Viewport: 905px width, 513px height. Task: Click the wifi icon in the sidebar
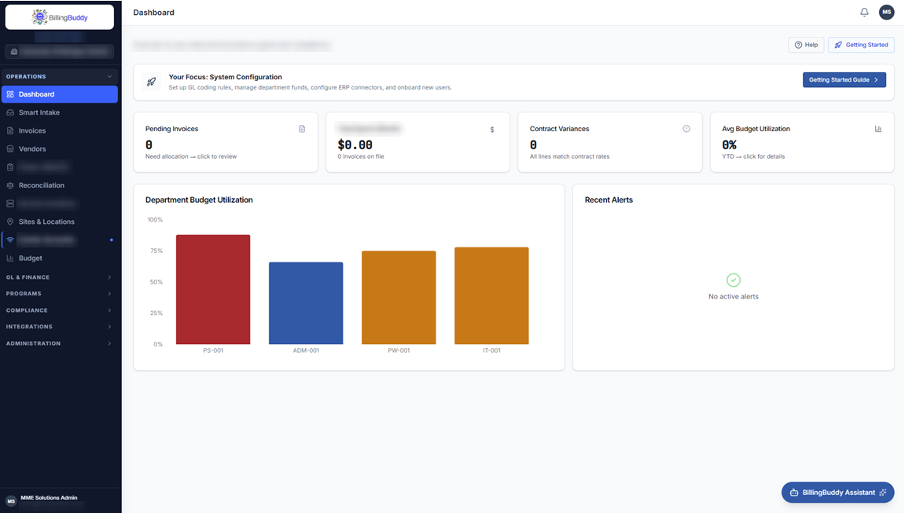[9, 240]
